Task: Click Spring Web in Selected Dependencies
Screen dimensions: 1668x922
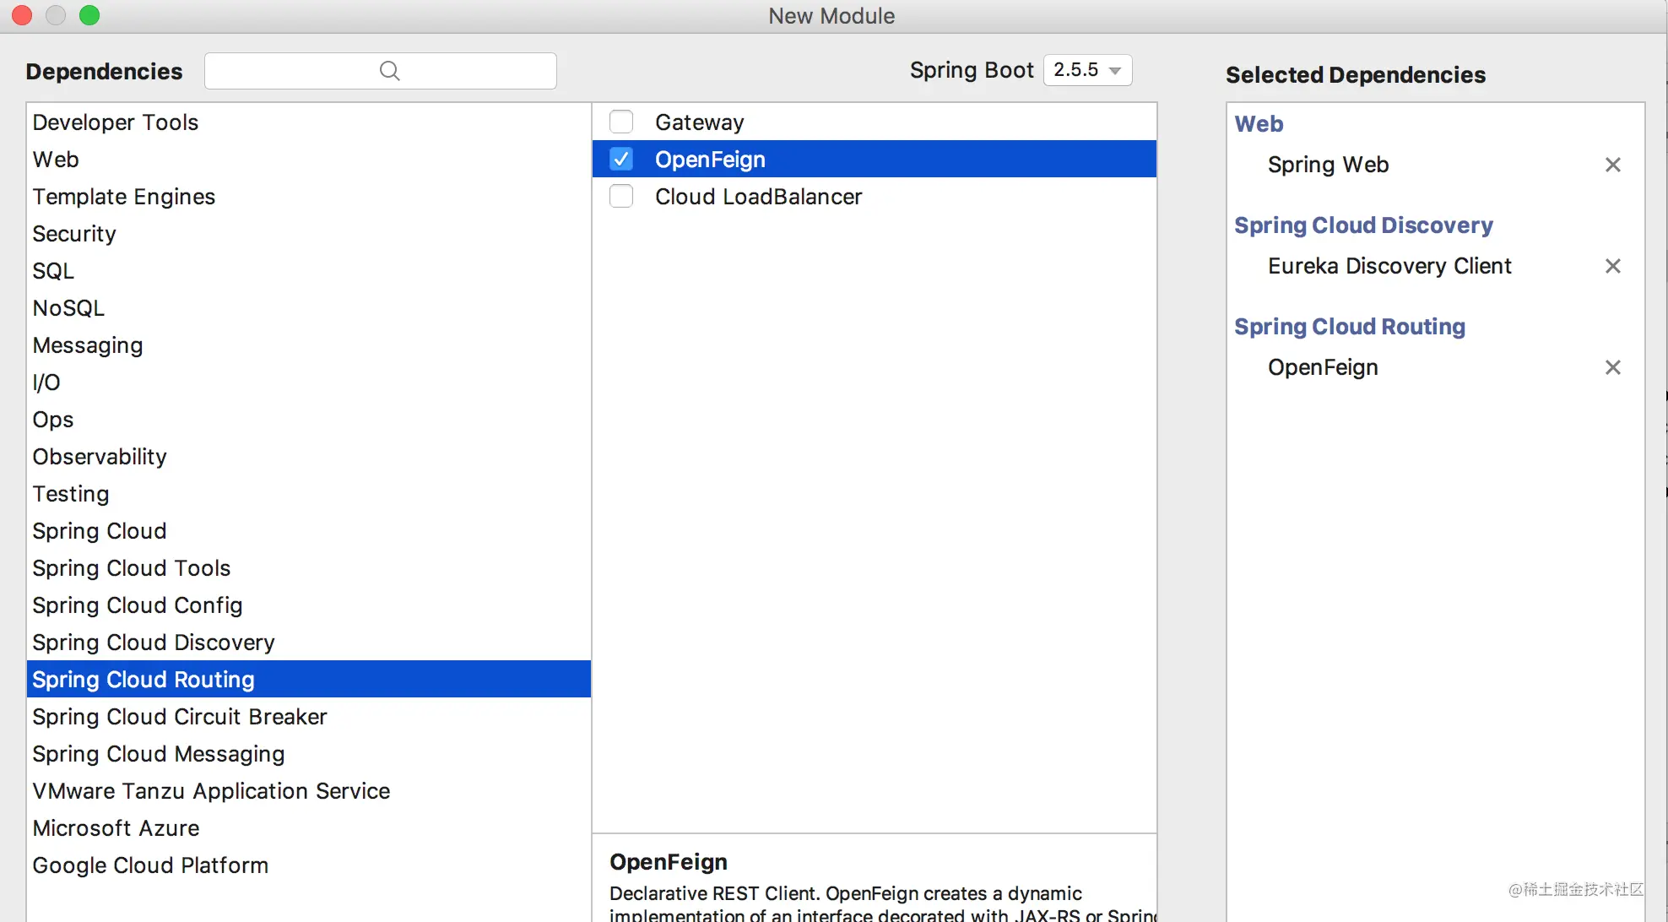Action: coord(1328,165)
